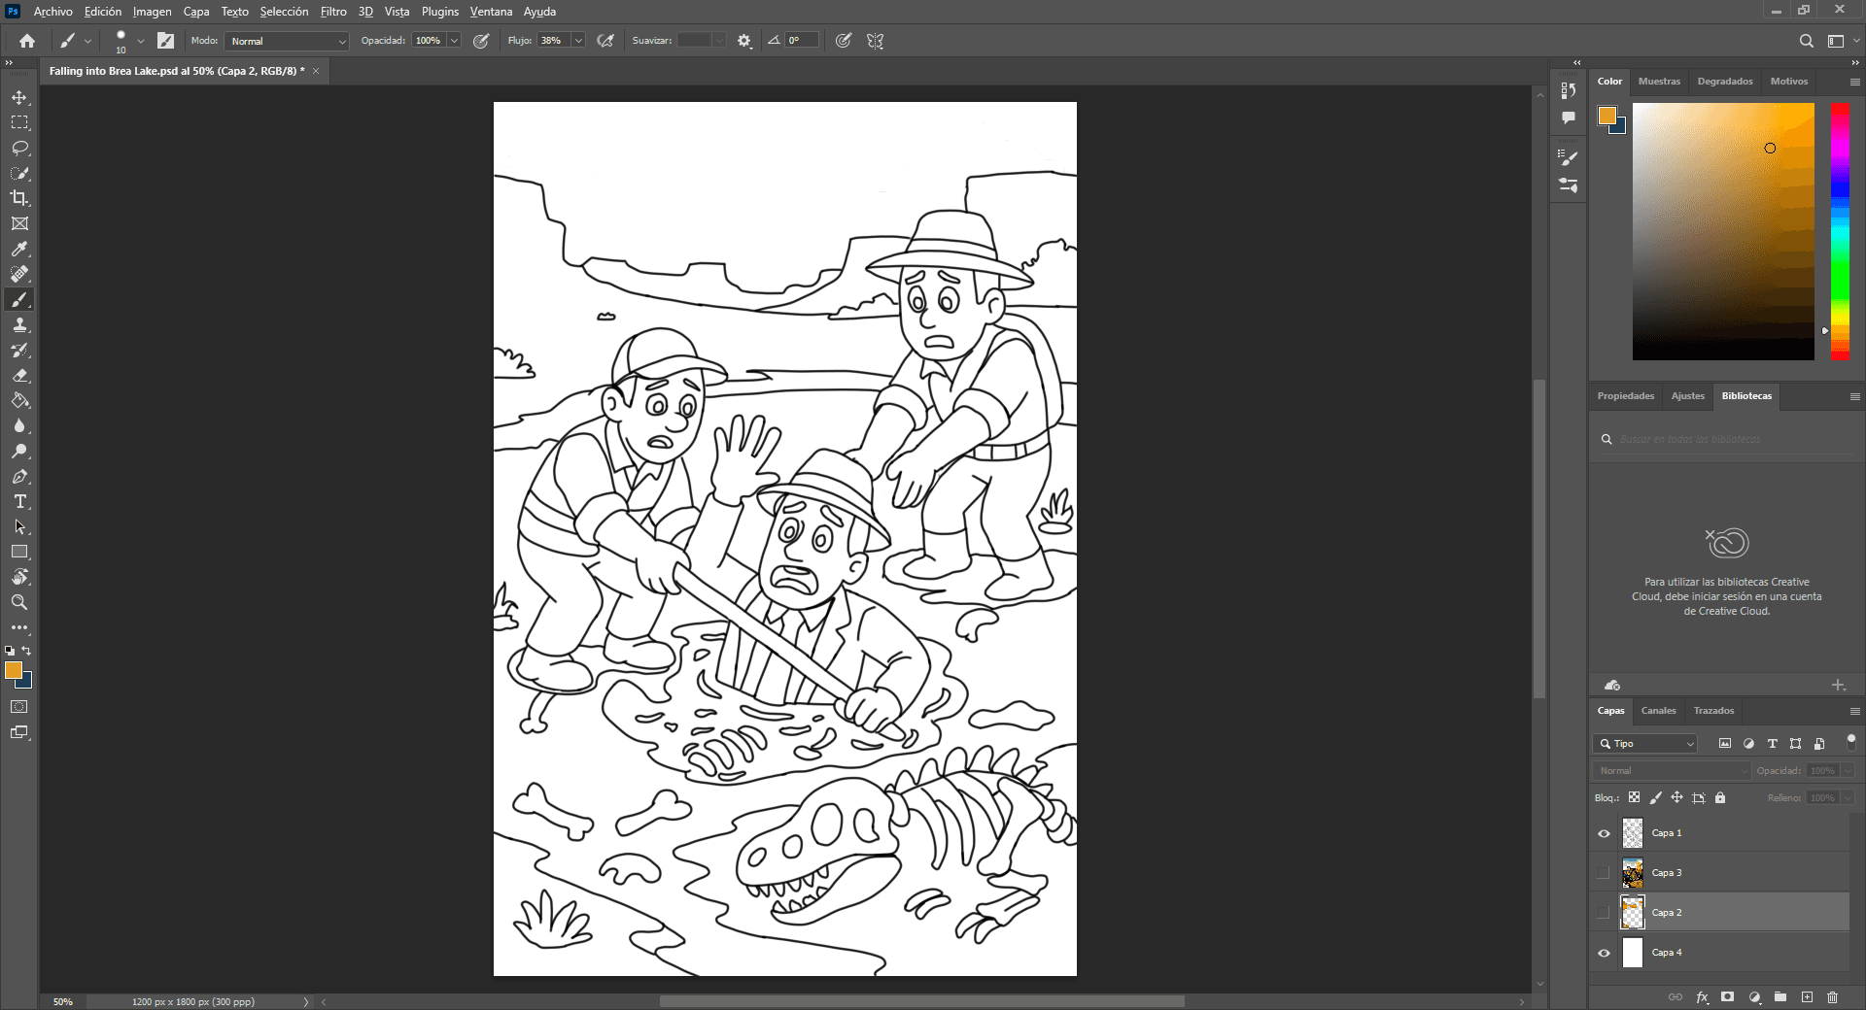Select the Eraser tool
This screenshot has height=1010, width=1866.
pyautogui.click(x=19, y=375)
